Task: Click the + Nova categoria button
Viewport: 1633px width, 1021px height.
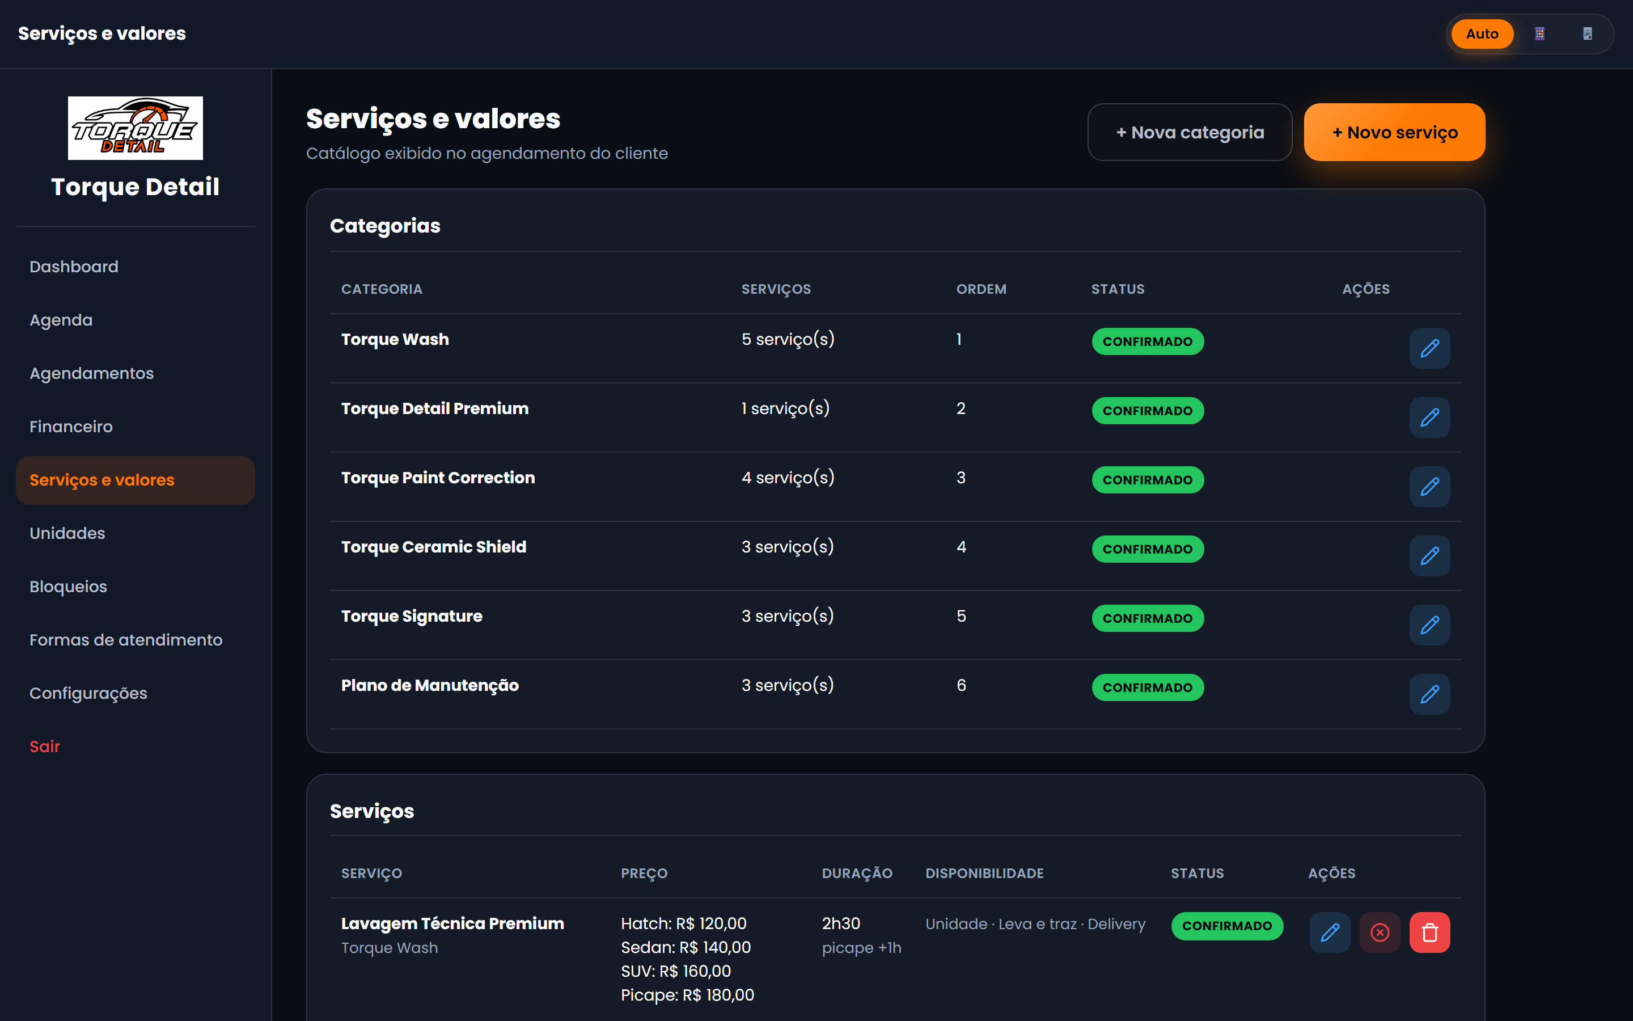Action: point(1190,132)
